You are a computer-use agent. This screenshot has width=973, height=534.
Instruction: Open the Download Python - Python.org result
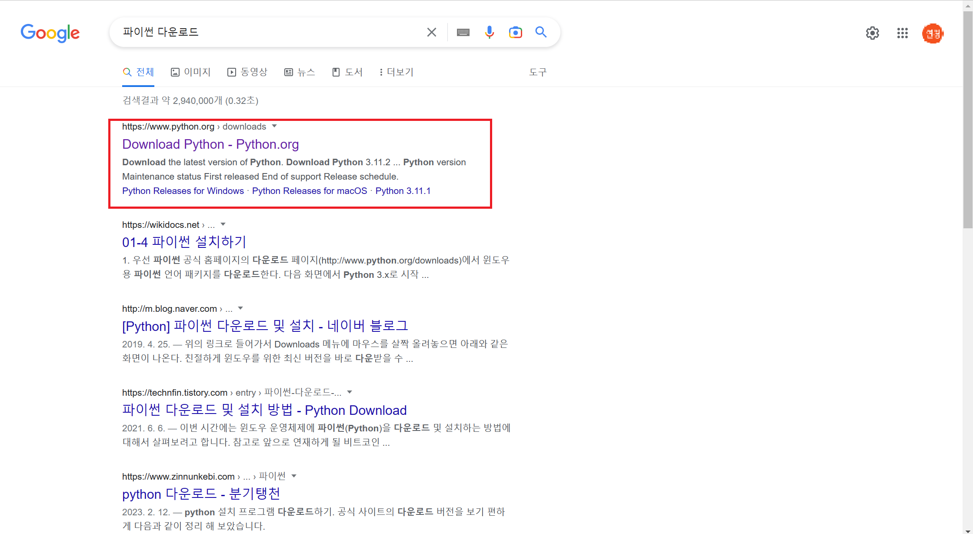pyautogui.click(x=210, y=144)
